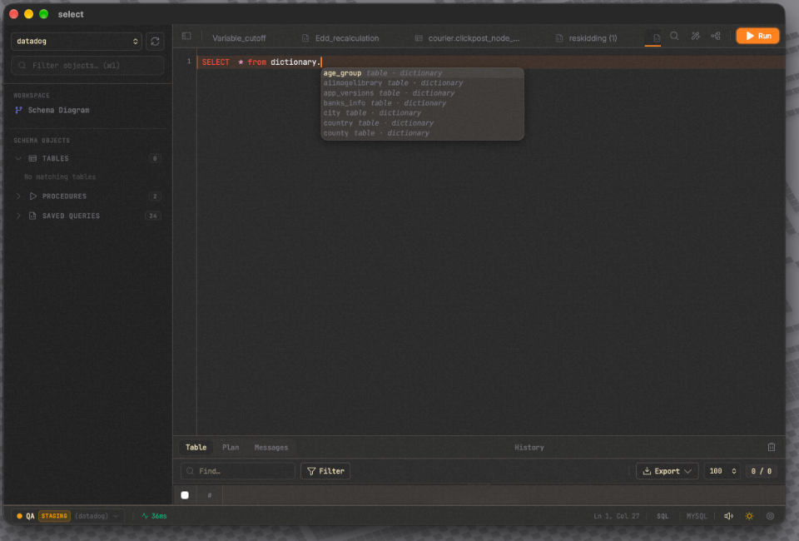Screen dimensions: 799x541
Task: Click the Procedures play icon
Action: pos(33,196)
